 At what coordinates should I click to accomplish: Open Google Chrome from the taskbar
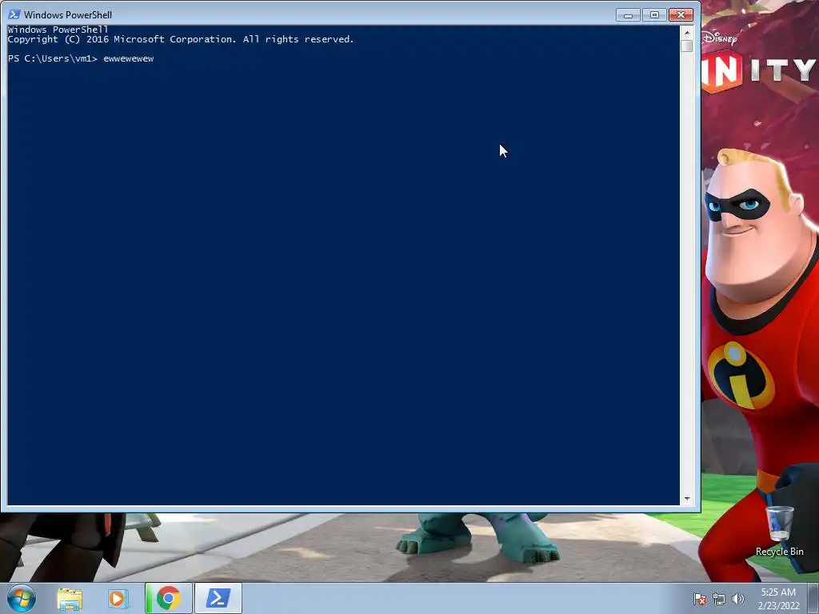pyautogui.click(x=168, y=598)
